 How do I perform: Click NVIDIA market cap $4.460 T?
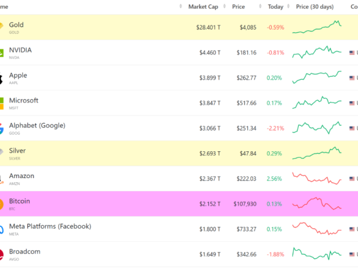point(210,53)
